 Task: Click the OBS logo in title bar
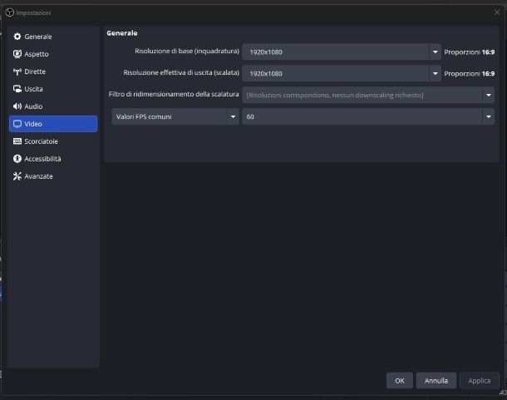point(9,13)
